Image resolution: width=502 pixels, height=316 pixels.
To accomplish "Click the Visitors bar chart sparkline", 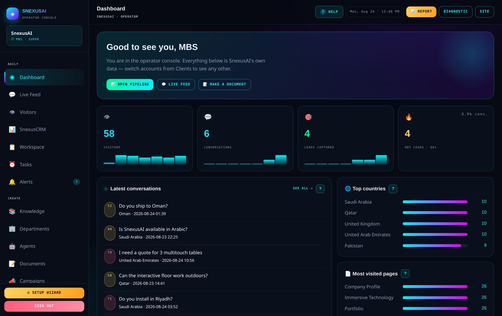I will pos(145,160).
